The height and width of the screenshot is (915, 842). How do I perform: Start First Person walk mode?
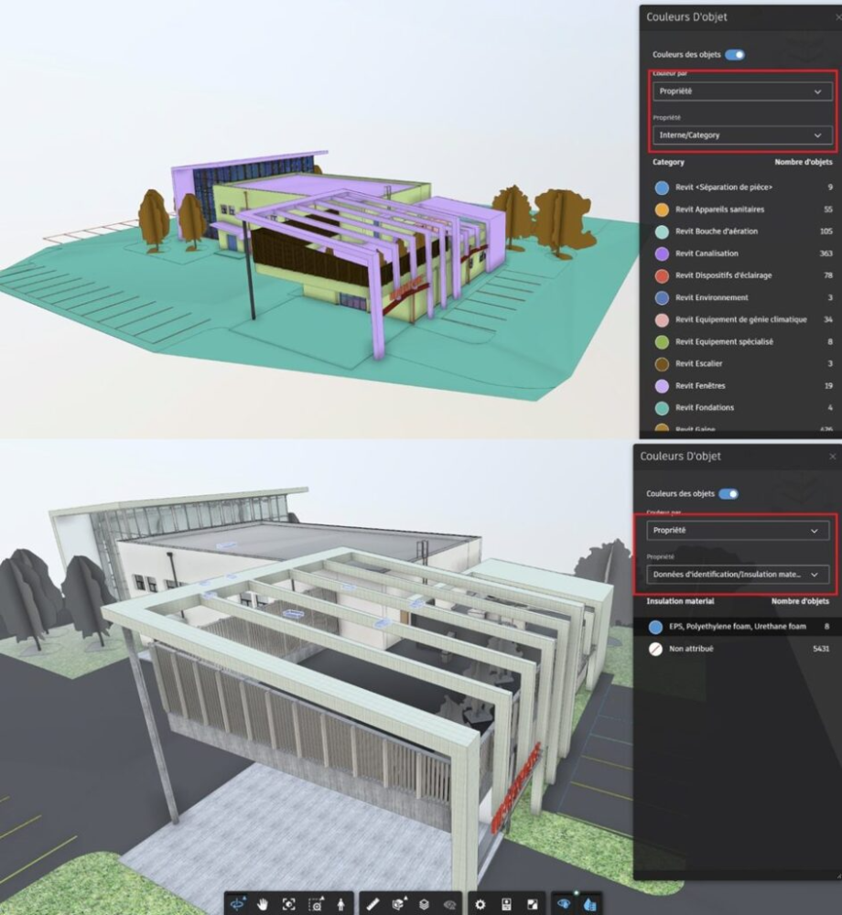340,904
